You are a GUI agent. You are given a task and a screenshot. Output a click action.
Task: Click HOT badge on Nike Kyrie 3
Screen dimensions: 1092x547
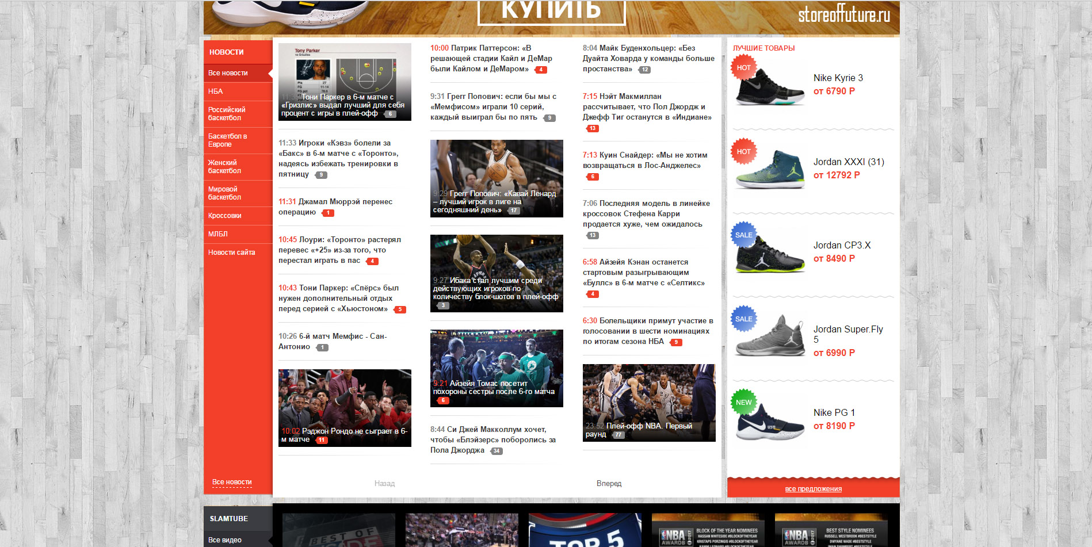coord(743,68)
